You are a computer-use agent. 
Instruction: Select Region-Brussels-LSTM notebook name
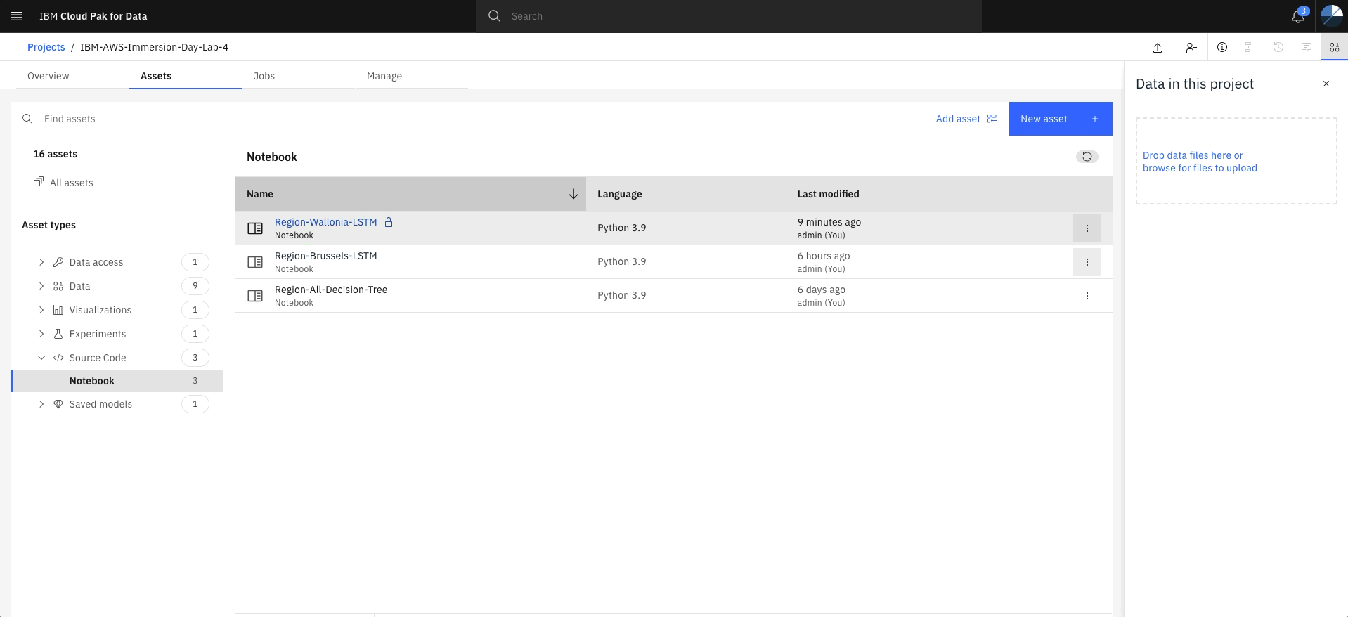[x=326, y=256]
